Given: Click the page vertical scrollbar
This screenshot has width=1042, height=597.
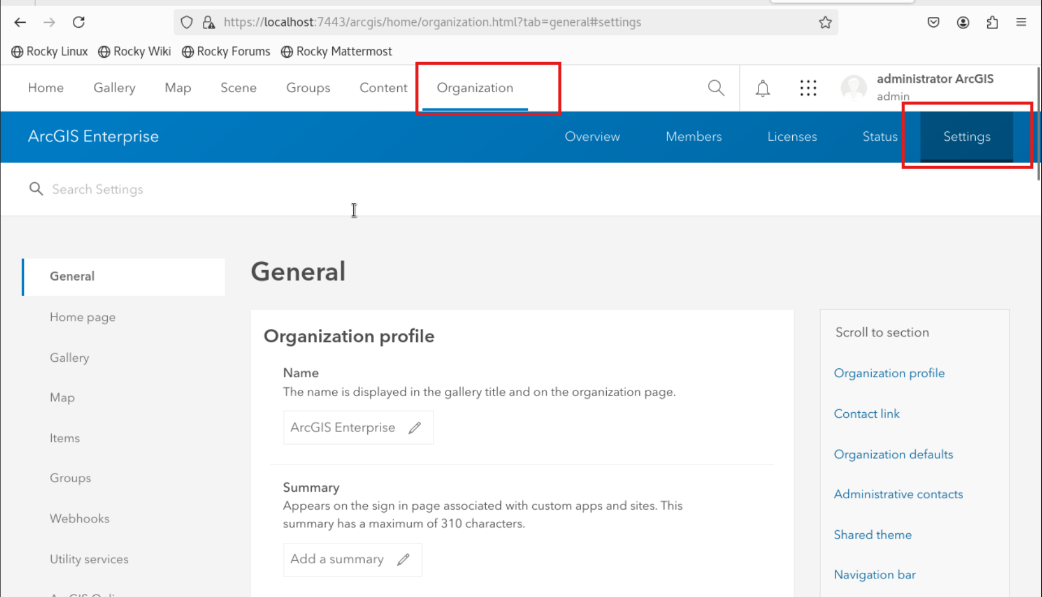Looking at the screenshot, I should pos(1038,123).
